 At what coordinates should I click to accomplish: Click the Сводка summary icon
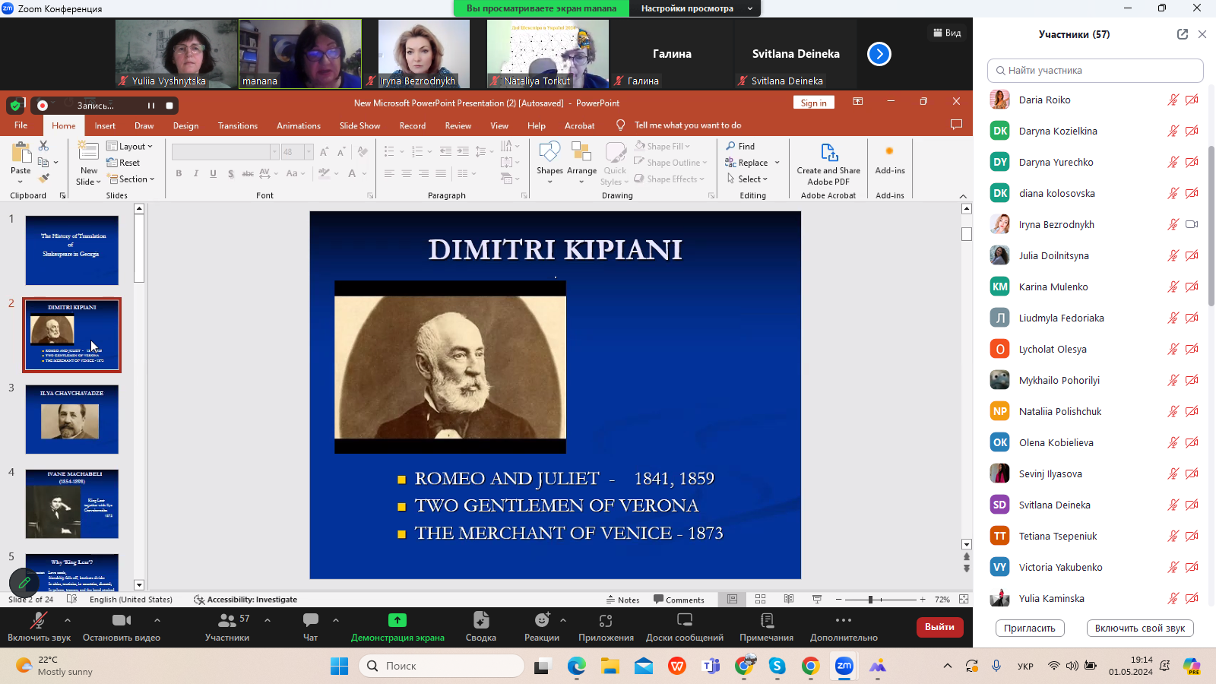tap(480, 621)
